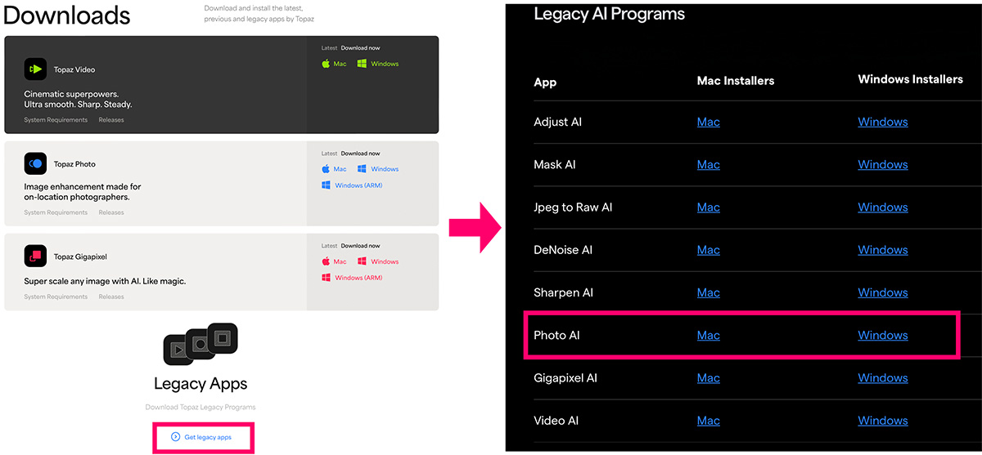Download Sharpen AI Windows installer
The width and height of the screenshot is (982, 455).
pyautogui.click(x=882, y=292)
